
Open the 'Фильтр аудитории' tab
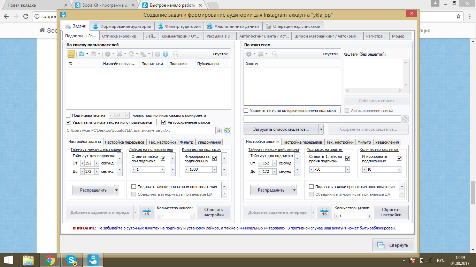(x=179, y=26)
